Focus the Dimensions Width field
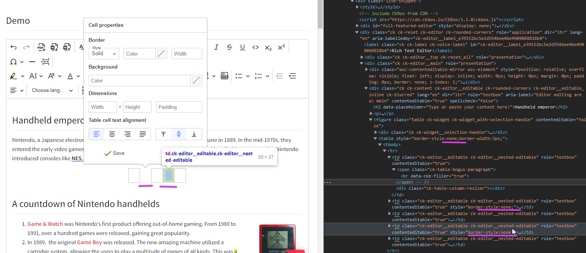Viewport: 586px width, 253px height. (x=103, y=107)
